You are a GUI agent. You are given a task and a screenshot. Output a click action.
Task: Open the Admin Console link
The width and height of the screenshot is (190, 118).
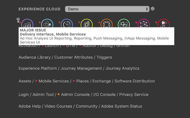75,94
